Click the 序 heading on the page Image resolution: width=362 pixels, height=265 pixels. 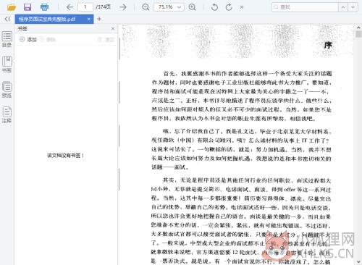pos(328,45)
